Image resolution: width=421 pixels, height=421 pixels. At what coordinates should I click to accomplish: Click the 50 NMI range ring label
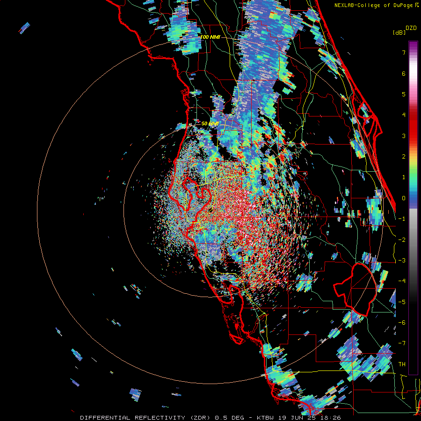(210, 123)
